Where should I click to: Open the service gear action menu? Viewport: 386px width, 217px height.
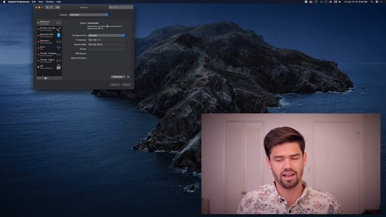coord(46,78)
